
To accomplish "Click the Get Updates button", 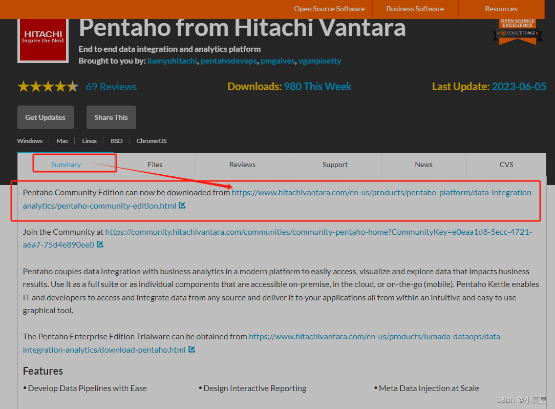I will click(x=45, y=117).
